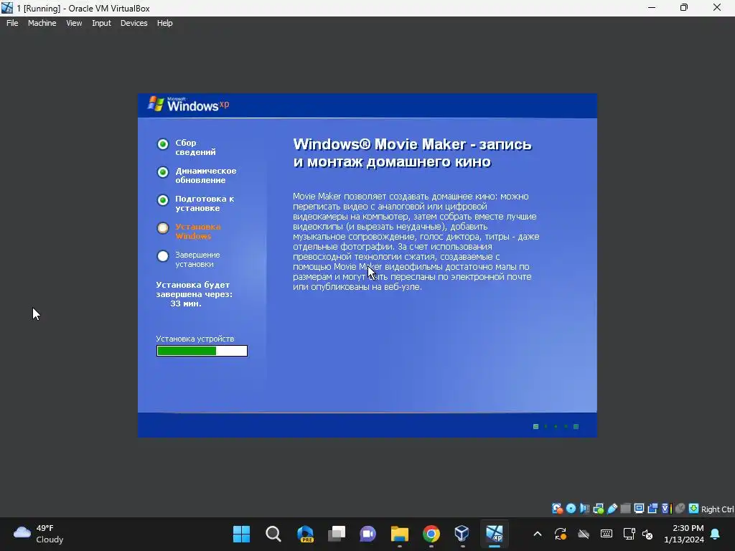Open network settings from tray
The height and width of the screenshot is (551, 735).
[629, 534]
